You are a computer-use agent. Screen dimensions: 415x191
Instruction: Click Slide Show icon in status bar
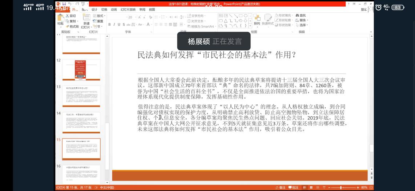click(324, 188)
